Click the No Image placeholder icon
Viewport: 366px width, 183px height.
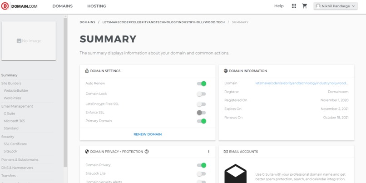[19, 41]
